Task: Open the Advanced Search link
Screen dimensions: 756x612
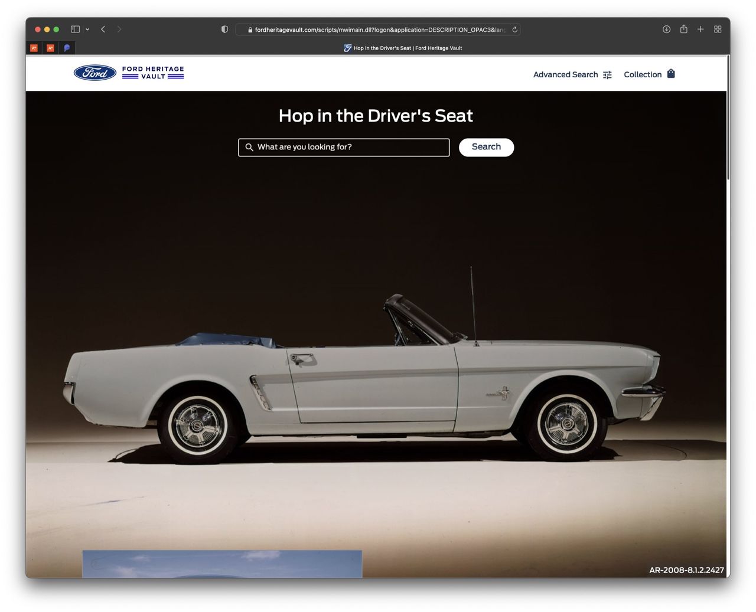Action: point(565,74)
